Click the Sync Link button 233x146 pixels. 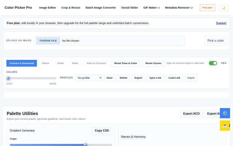(x=155, y=78)
